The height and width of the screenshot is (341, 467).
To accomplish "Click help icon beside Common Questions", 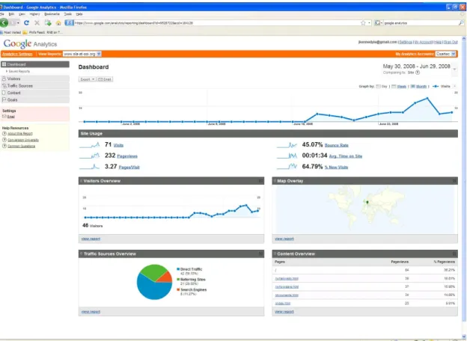I will point(4,146).
